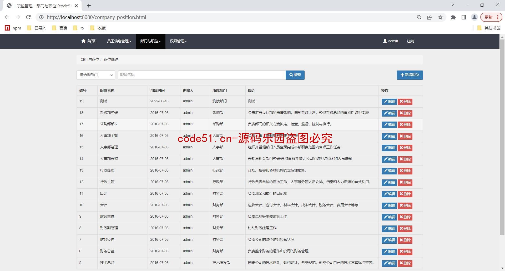
Task: Edit the 测试 position row
Action: [x=389, y=102]
